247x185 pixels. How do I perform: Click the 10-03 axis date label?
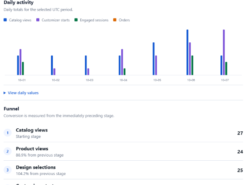pos(90,80)
